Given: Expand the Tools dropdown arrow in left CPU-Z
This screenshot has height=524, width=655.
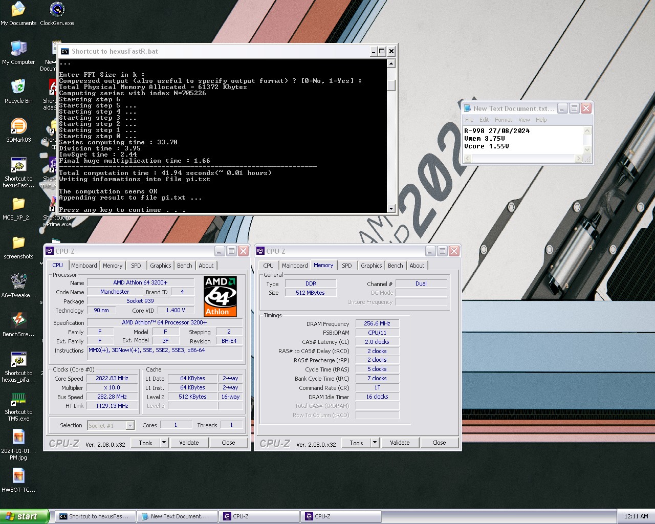Looking at the screenshot, I should (164, 443).
